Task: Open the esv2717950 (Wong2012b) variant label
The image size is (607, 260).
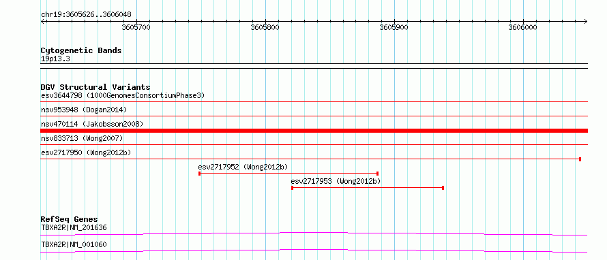Action: pyautogui.click(x=86, y=152)
